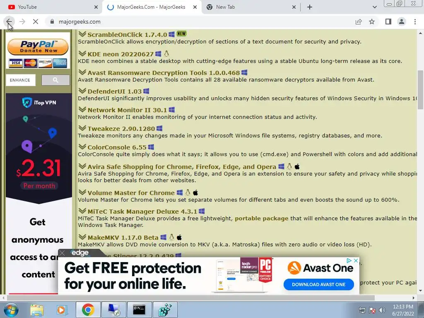Click the site lock icon
Screen dimensions: 424x318
coord(52,22)
